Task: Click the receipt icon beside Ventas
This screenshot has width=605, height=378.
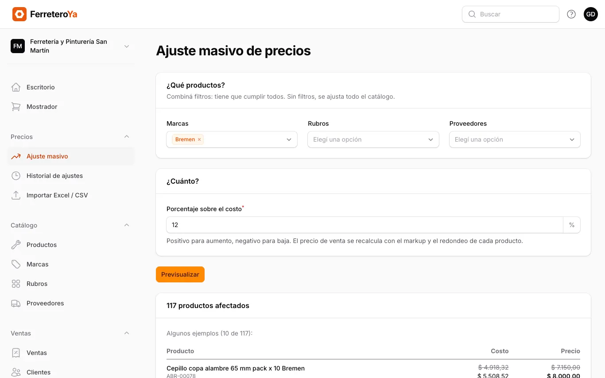Action: (16, 353)
